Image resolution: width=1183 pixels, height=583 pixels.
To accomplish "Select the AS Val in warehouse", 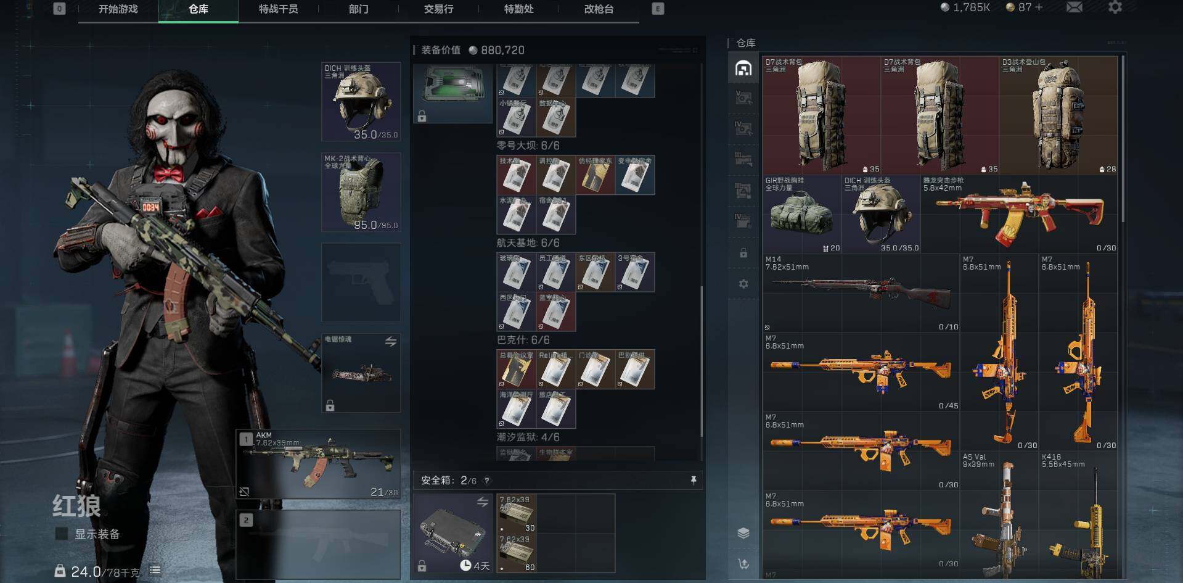I will point(999,515).
